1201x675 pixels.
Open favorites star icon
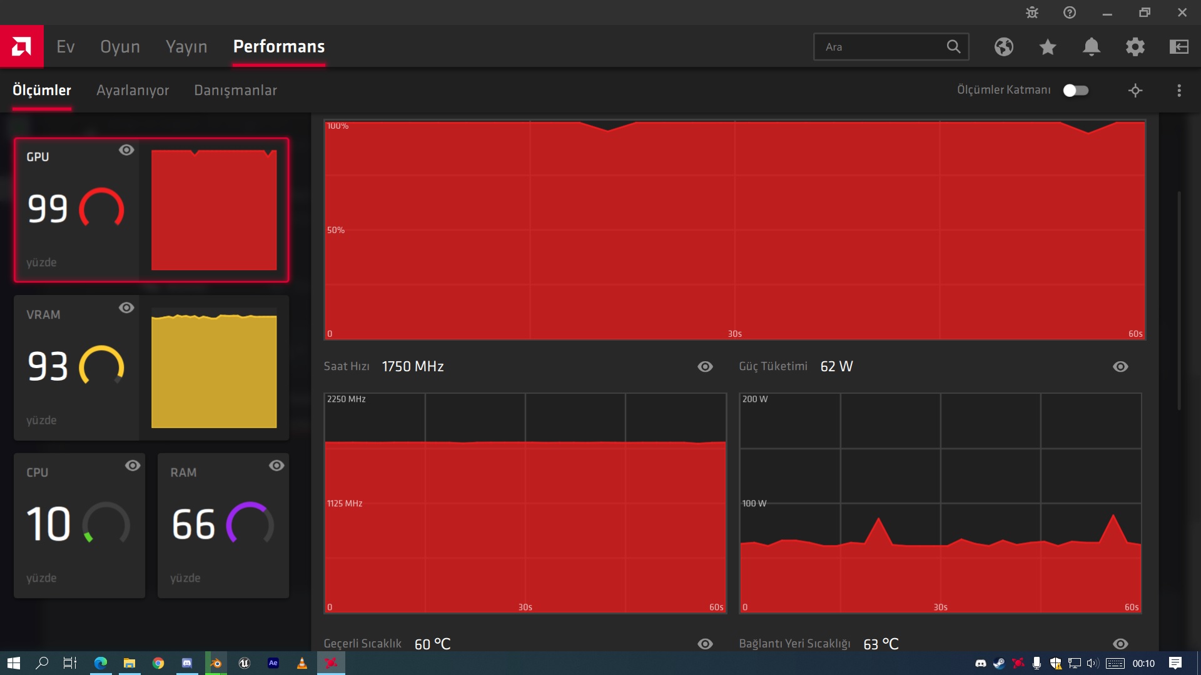point(1048,47)
